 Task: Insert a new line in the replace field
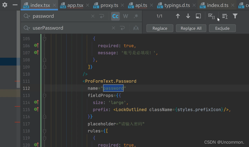point(122,28)
